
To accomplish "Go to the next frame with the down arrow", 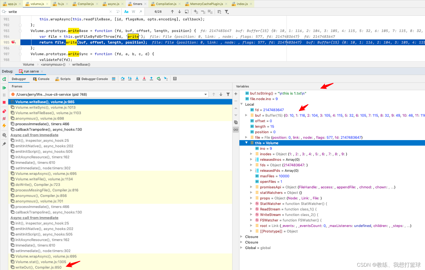I will [221, 94].
